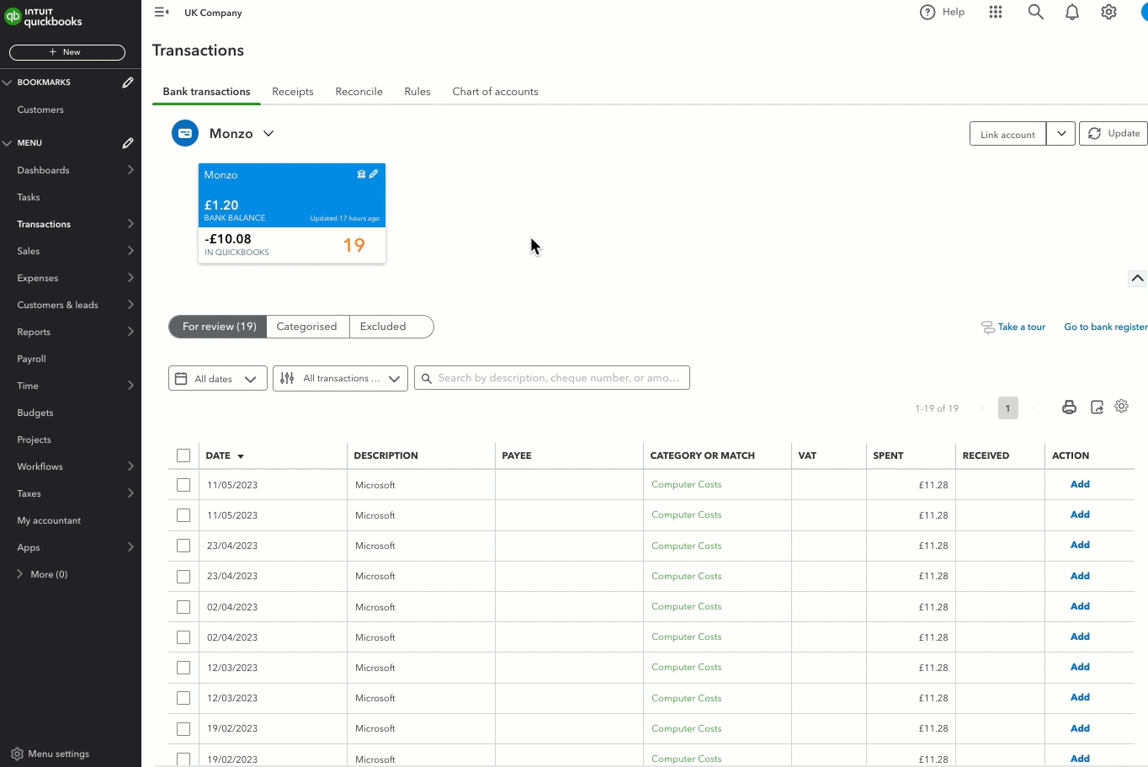
Task: Export the transactions list icon
Action: click(1097, 407)
